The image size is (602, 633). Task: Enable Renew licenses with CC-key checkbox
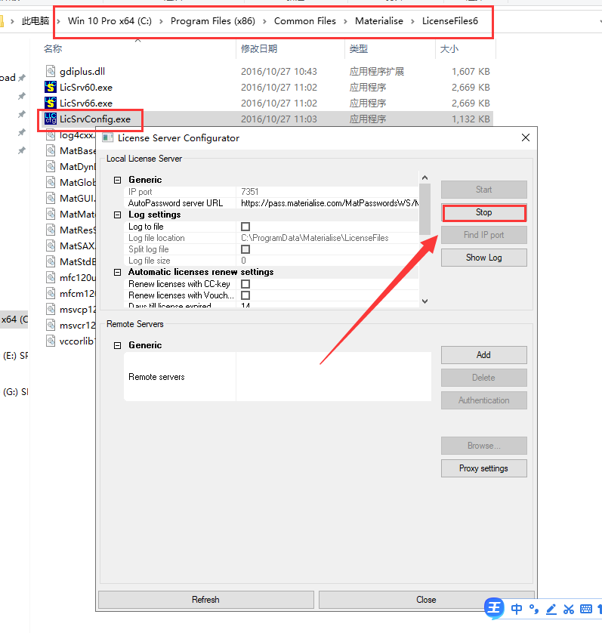point(245,284)
